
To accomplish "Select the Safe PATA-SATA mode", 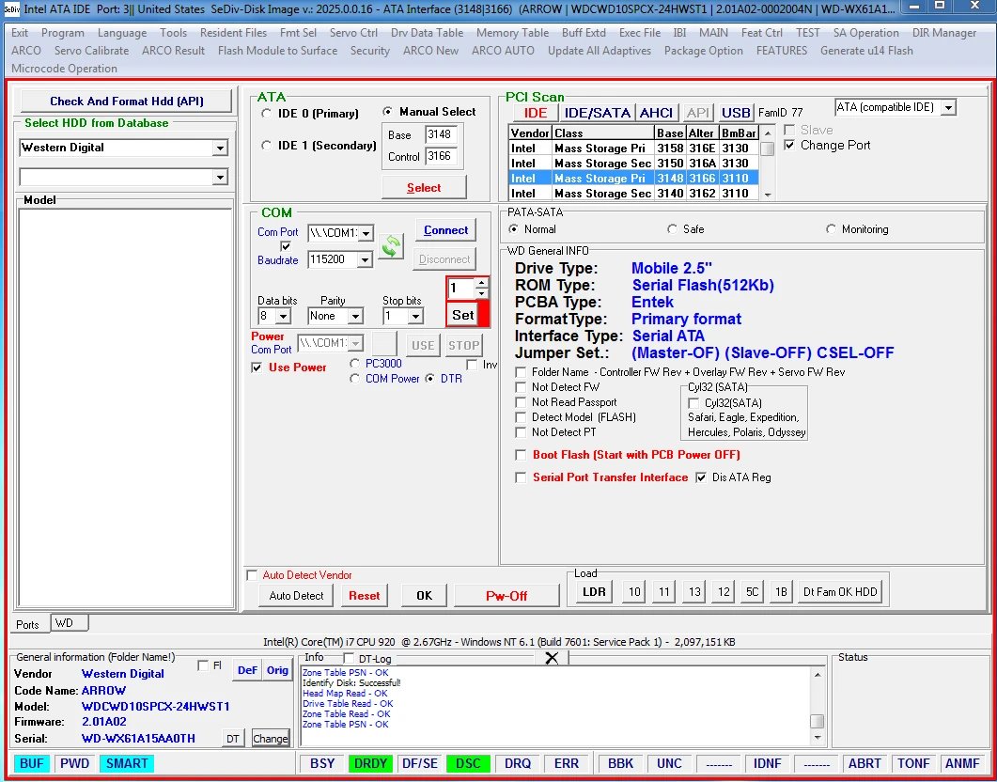I will tap(672, 229).
